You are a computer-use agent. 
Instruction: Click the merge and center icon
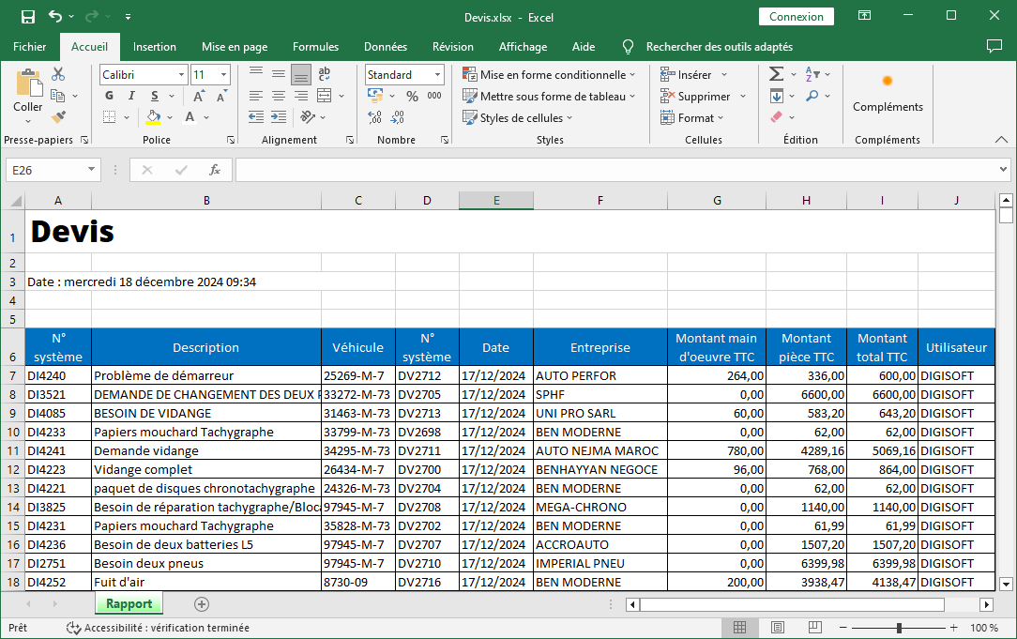click(x=325, y=96)
